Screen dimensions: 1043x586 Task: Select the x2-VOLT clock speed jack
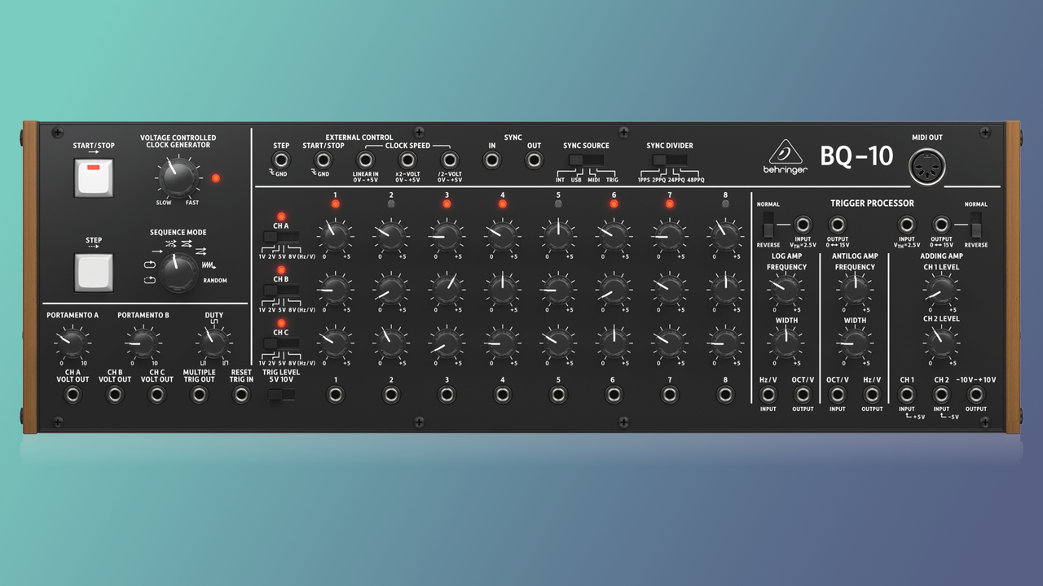(407, 160)
